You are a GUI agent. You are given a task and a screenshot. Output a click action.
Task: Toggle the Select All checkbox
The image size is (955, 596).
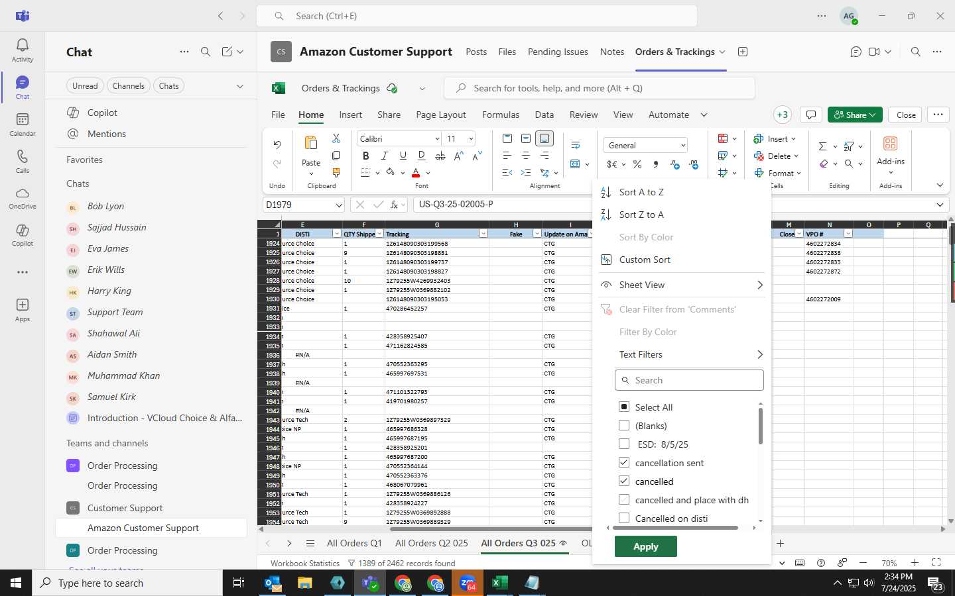coord(624,407)
